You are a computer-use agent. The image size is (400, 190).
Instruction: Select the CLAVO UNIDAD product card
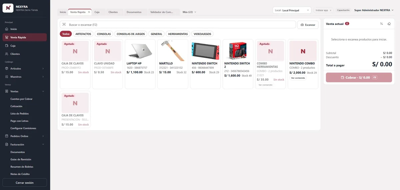coord(107,64)
